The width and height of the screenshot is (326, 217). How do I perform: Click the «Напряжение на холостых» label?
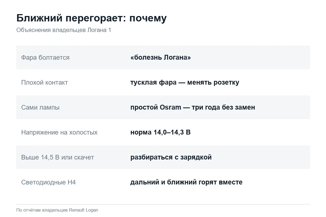pos(59,132)
